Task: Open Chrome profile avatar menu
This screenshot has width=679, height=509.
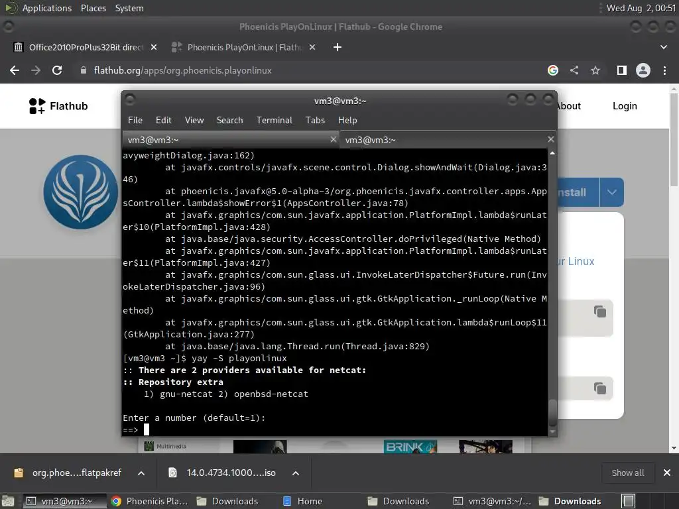Action: [x=643, y=70]
